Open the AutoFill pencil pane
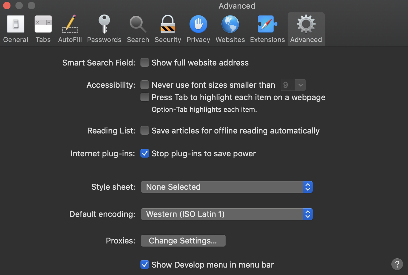Viewport: 408px width, 275px height. pyautogui.click(x=70, y=30)
